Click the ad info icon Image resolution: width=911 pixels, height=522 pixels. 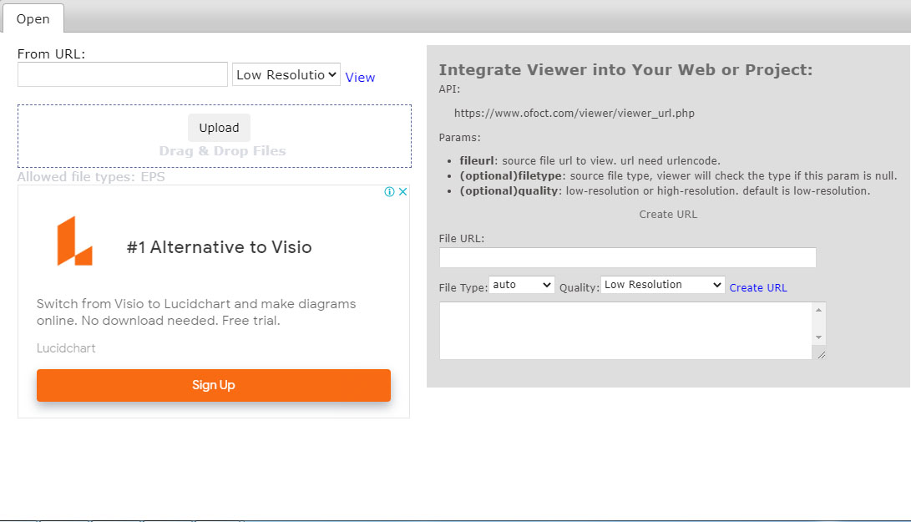(x=389, y=192)
